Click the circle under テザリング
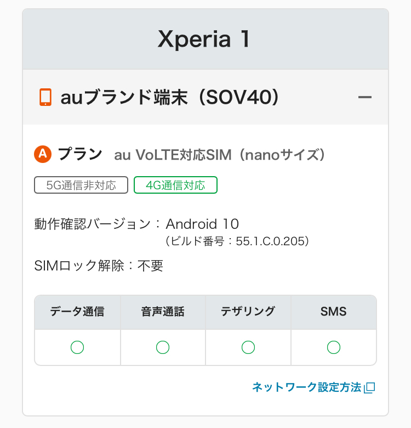The image size is (411, 428). (x=248, y=347)
